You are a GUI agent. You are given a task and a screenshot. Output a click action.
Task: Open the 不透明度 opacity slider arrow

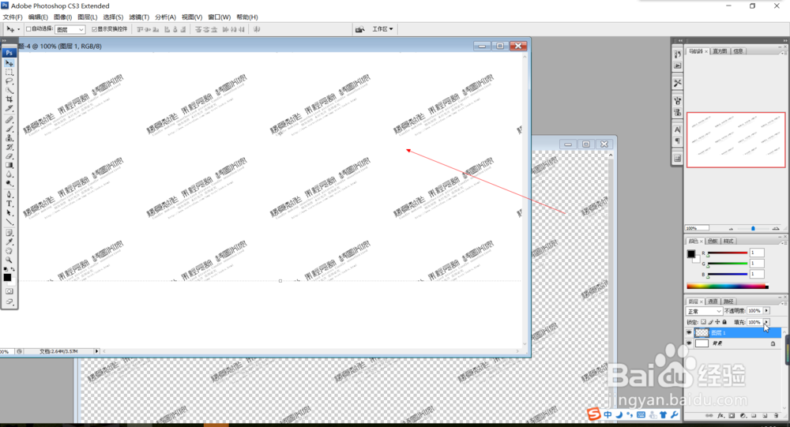pyautogui.click(x=766, y=311)
